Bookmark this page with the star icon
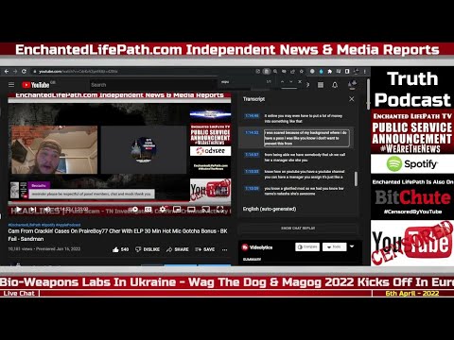 pos(302,72)
